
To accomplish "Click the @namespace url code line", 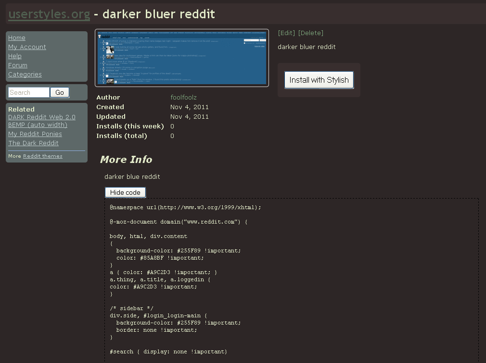I will click(185, 207).
